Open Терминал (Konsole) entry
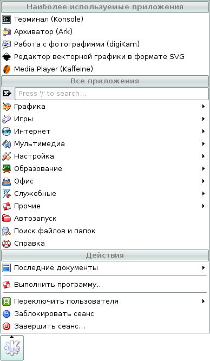 (105, 19)
